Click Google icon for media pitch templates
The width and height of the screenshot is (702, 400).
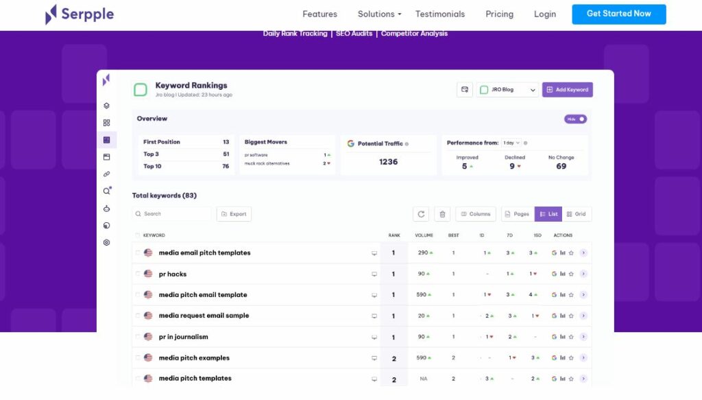[554, 379]
